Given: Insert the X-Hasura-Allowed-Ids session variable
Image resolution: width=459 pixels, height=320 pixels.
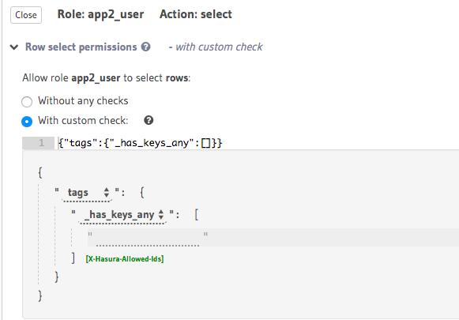Looking at the screenshot, I should (x=125, y=259).
